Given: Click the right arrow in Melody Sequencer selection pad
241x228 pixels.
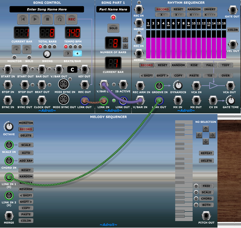Looking at the screenshot, I should pyautogui.click(x=212, y=135).
